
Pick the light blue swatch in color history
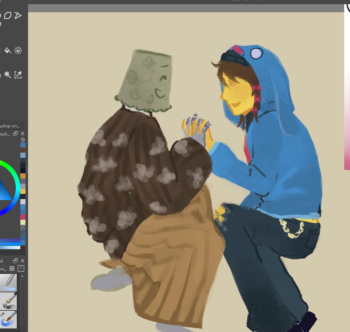(23, 155)
